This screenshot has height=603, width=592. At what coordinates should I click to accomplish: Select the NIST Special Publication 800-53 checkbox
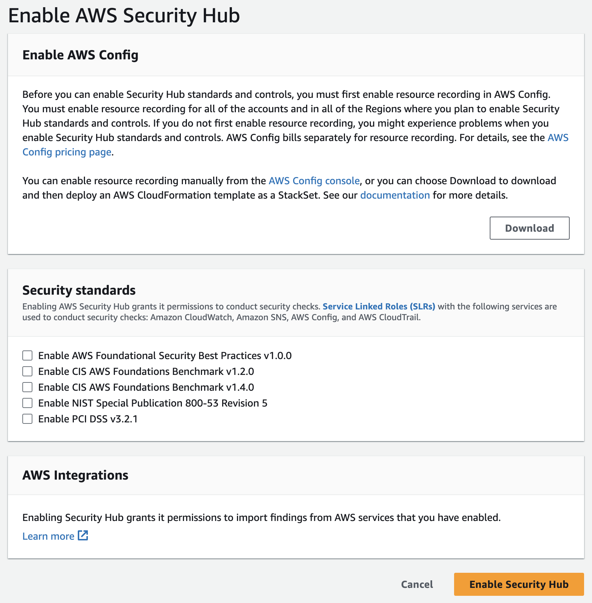tap(28, 403)
